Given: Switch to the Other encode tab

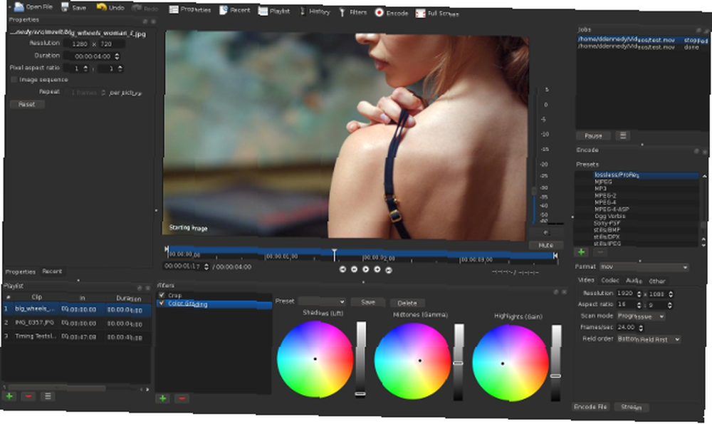Looking at the screenshot, I should (656, 281).
